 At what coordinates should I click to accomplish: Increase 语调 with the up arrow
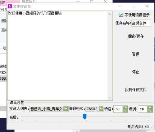click(150, 108)
